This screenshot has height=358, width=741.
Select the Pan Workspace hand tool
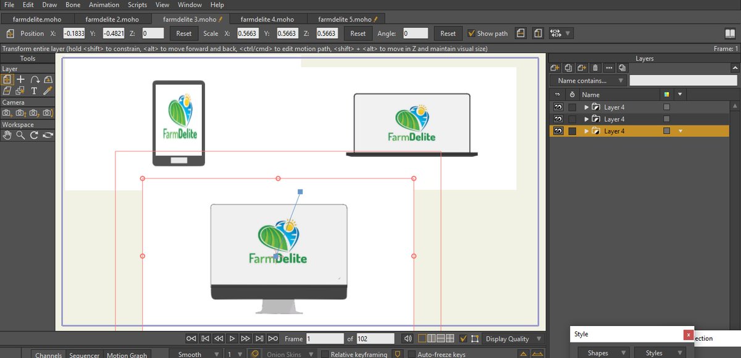coord(7,135)
